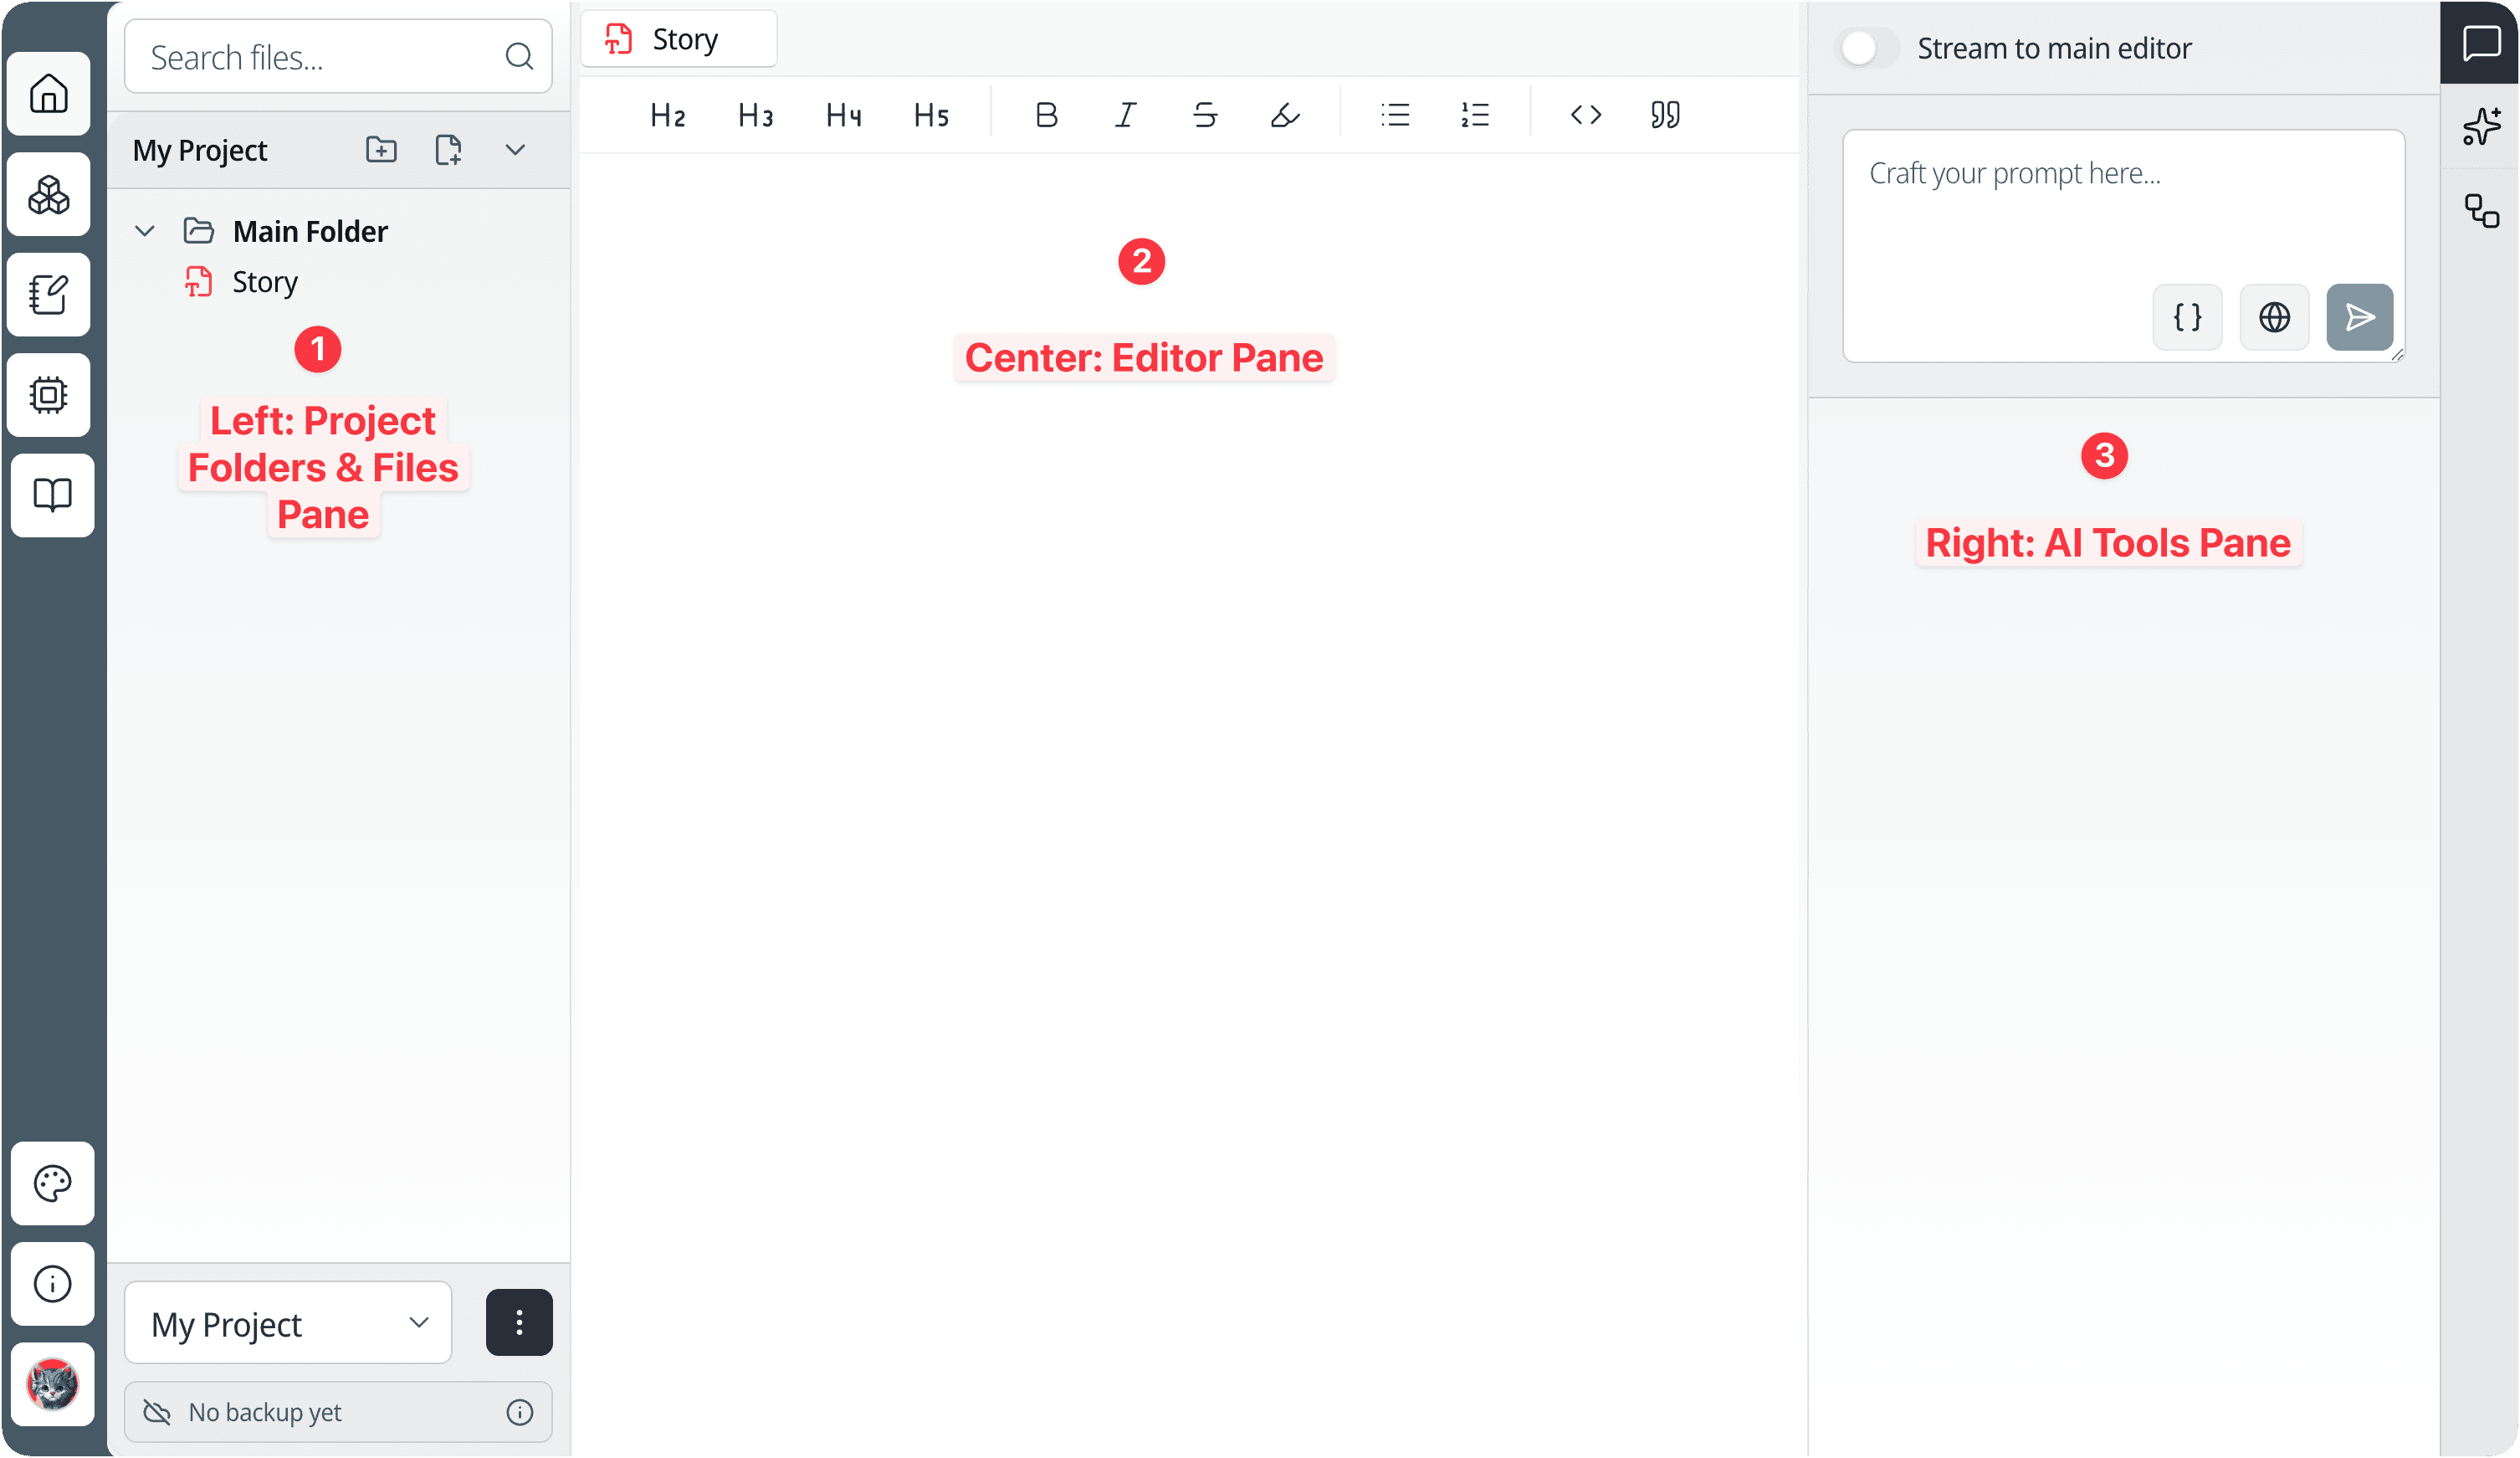
Task: Open the AI sparkle tools icon on the right
Action: (2481, 126)
